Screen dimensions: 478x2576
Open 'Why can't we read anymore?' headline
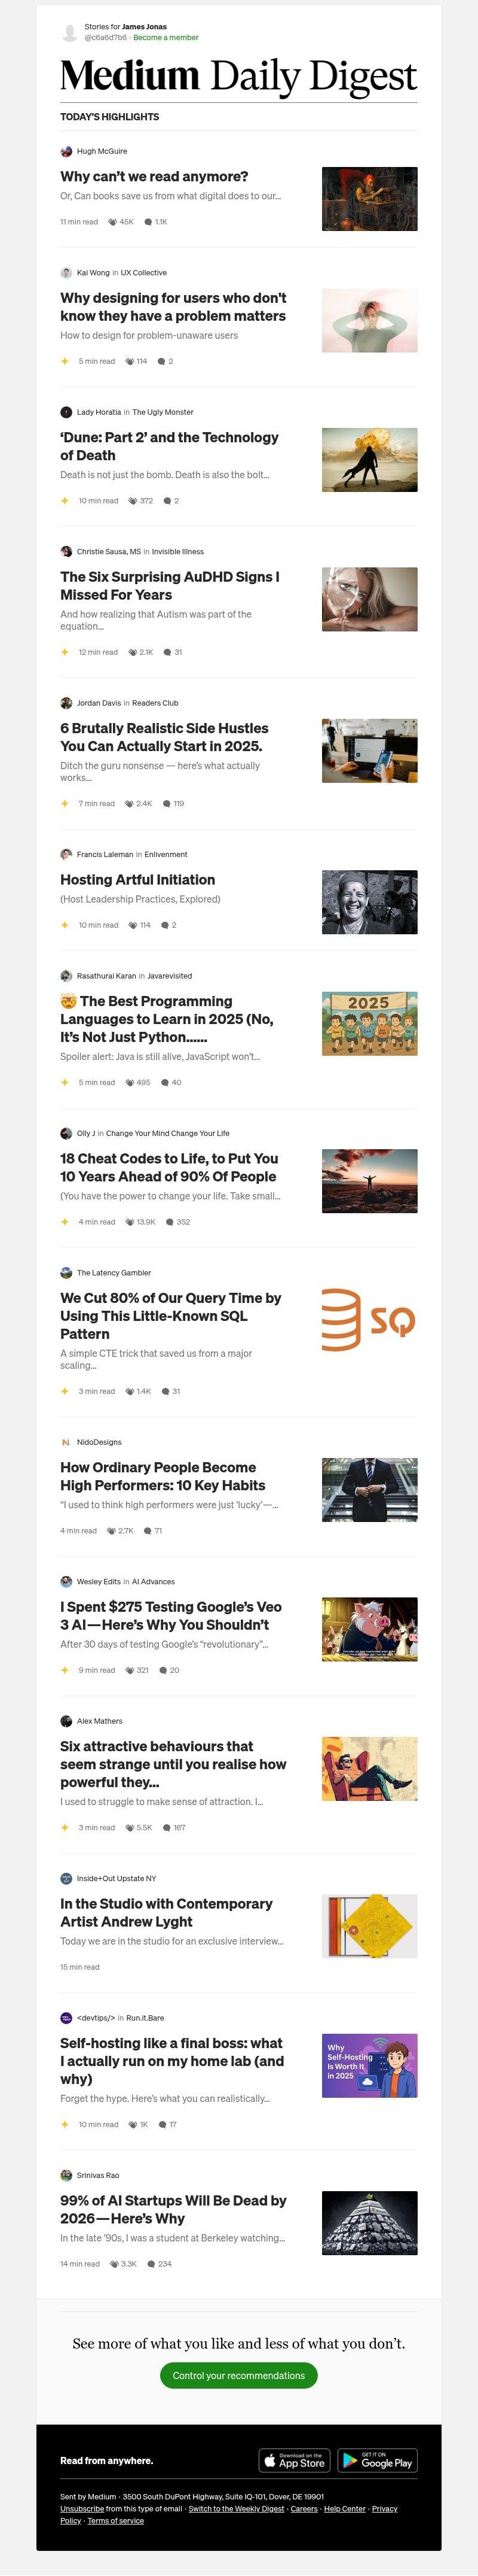155,176
